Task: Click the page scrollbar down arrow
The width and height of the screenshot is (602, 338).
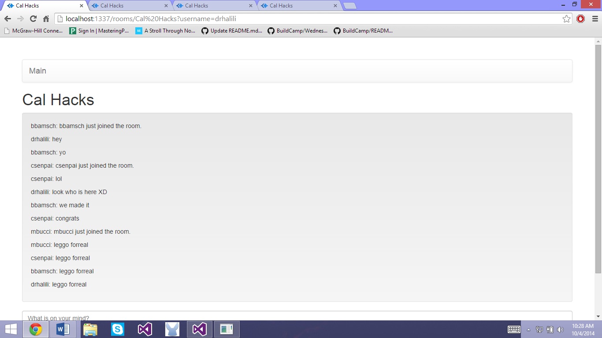Action: (598, 316)
